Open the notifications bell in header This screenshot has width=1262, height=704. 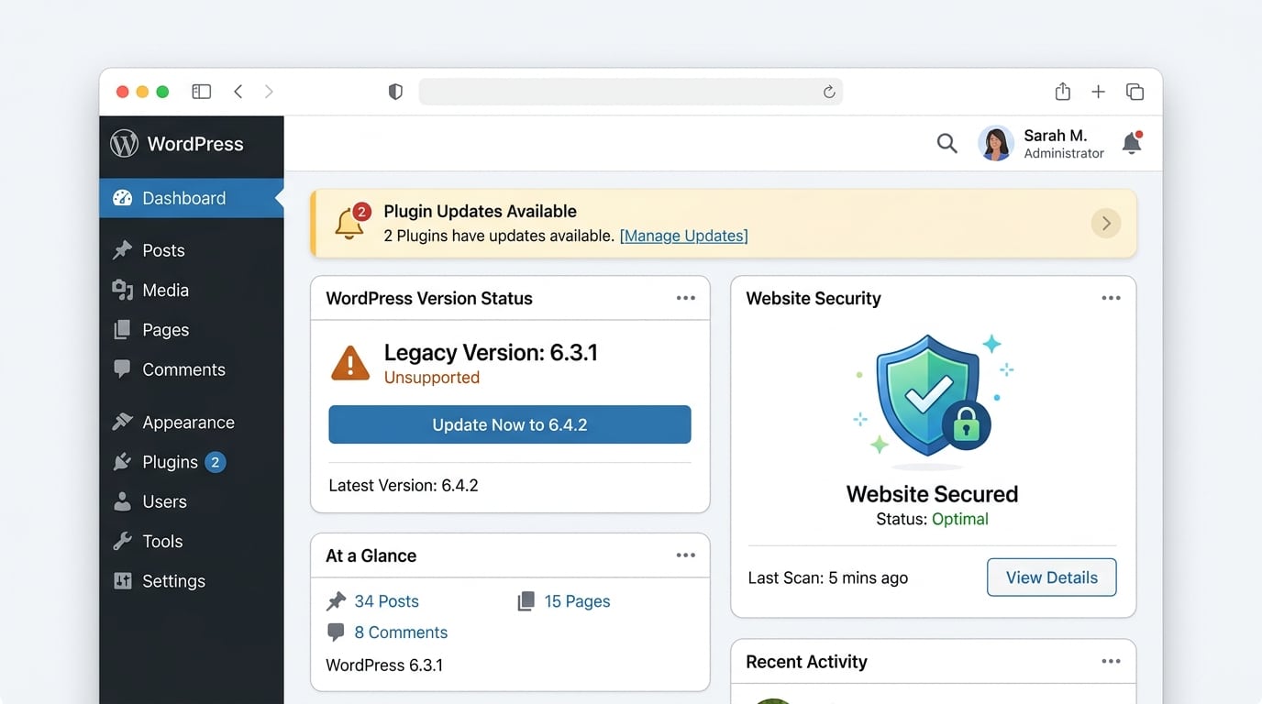1132,143
